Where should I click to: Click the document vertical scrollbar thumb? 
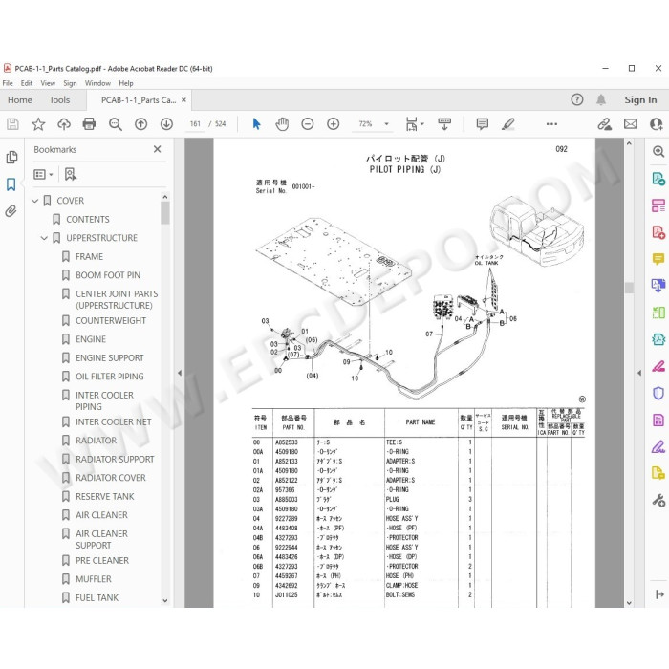click(629, 288)
